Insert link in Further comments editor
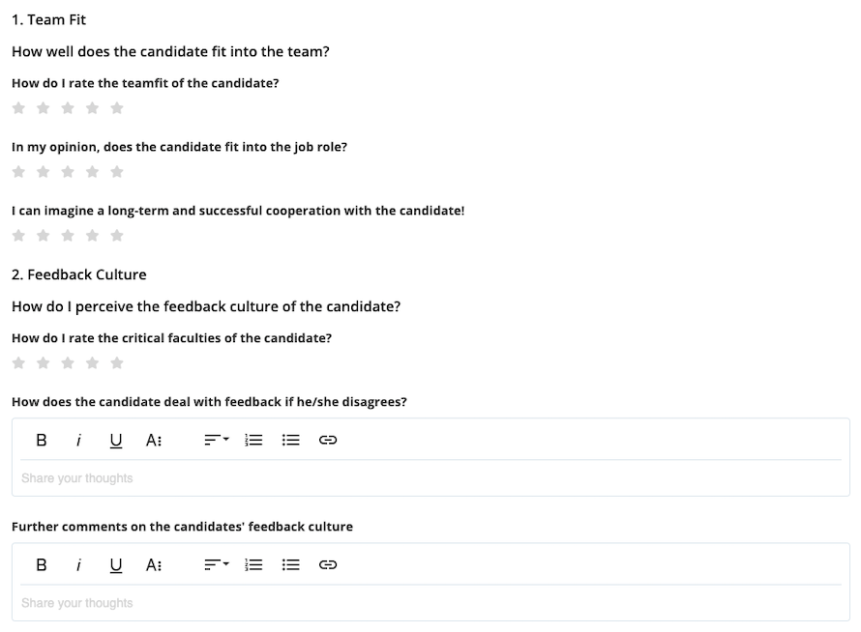 (328, 564)
